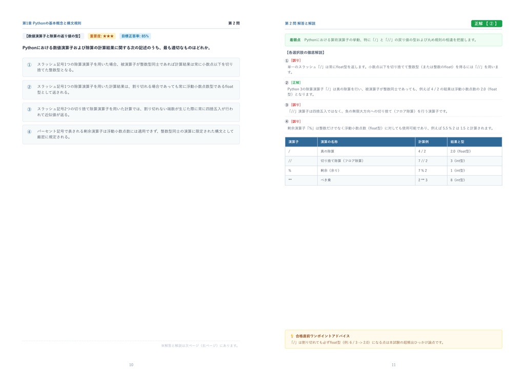Select the option text starting パーセント記号で表される剰余演算子
This screenshot has width=525, height=371.
pos(135,134)
